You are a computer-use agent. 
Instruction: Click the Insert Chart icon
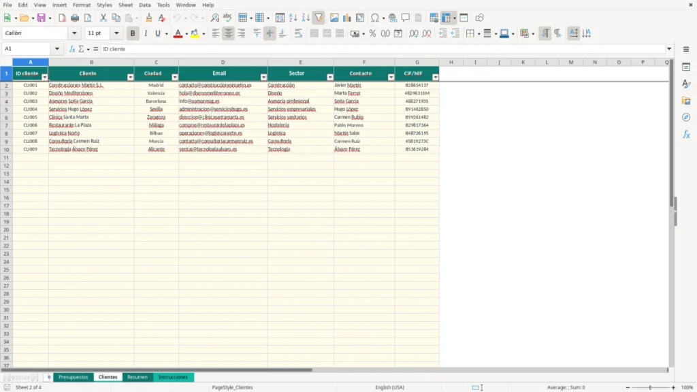click(x=347, y=18)
